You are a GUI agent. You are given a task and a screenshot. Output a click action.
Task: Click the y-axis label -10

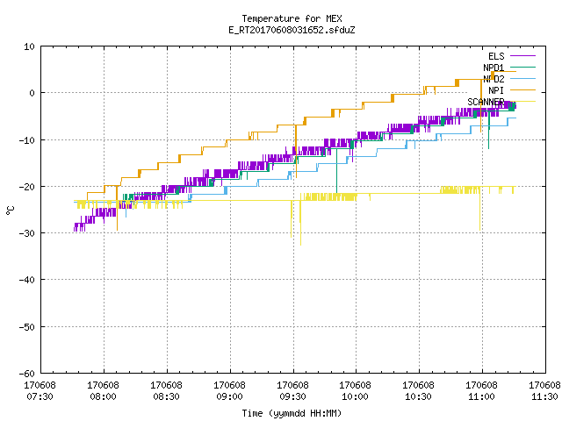(x=27, y=140)
